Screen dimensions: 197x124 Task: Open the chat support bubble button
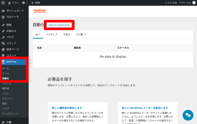pos(188,115)
